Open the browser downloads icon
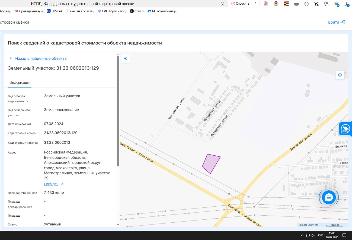 pyautogui.click(x=347, y=4)
